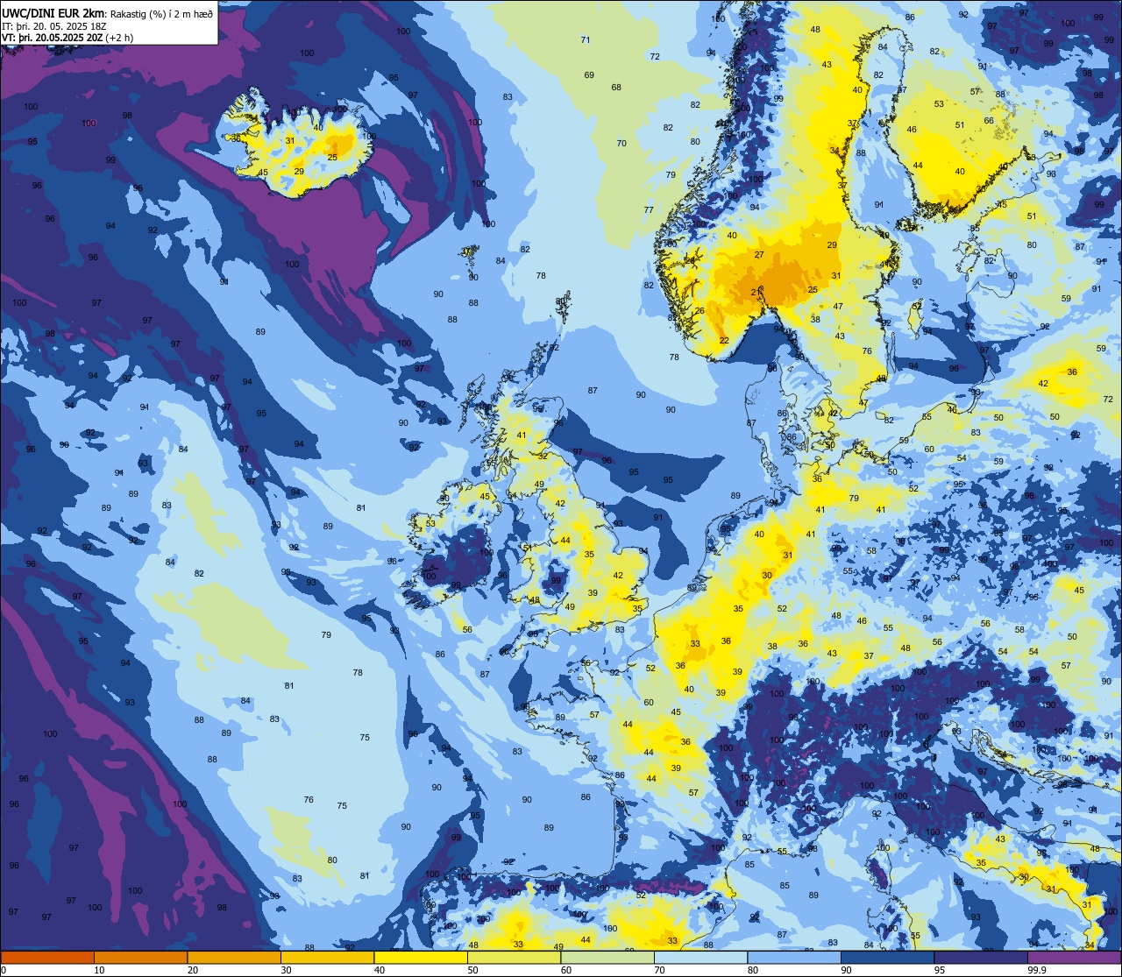Click the VT valid time 20Z (+2 h) line
This screenshot has width=1122, height=977.
point(67,38)
